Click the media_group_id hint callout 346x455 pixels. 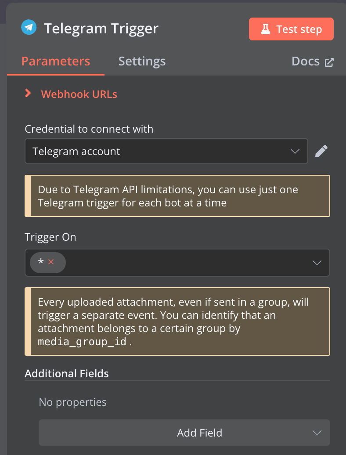click(x=177, y=321)
